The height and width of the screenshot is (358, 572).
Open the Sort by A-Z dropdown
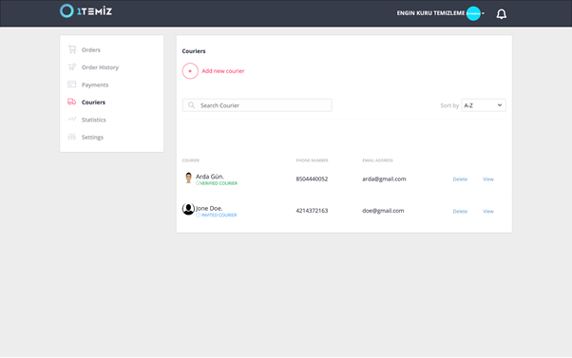coord(484,105)
